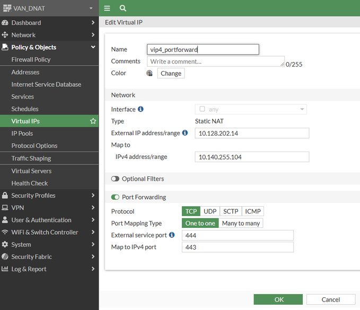Expand the VPN menu chevron
This screenshot has height=310, width=360.
point(93,207)
